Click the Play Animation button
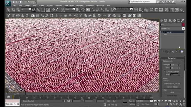This screenshot has width=191, height=107. tap(162, 101)
